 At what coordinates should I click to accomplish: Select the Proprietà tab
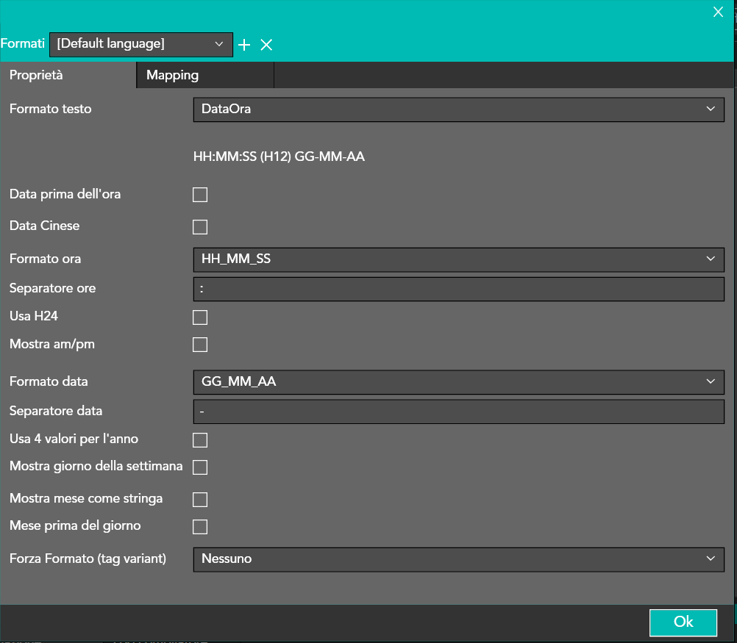tap(68, 75)
